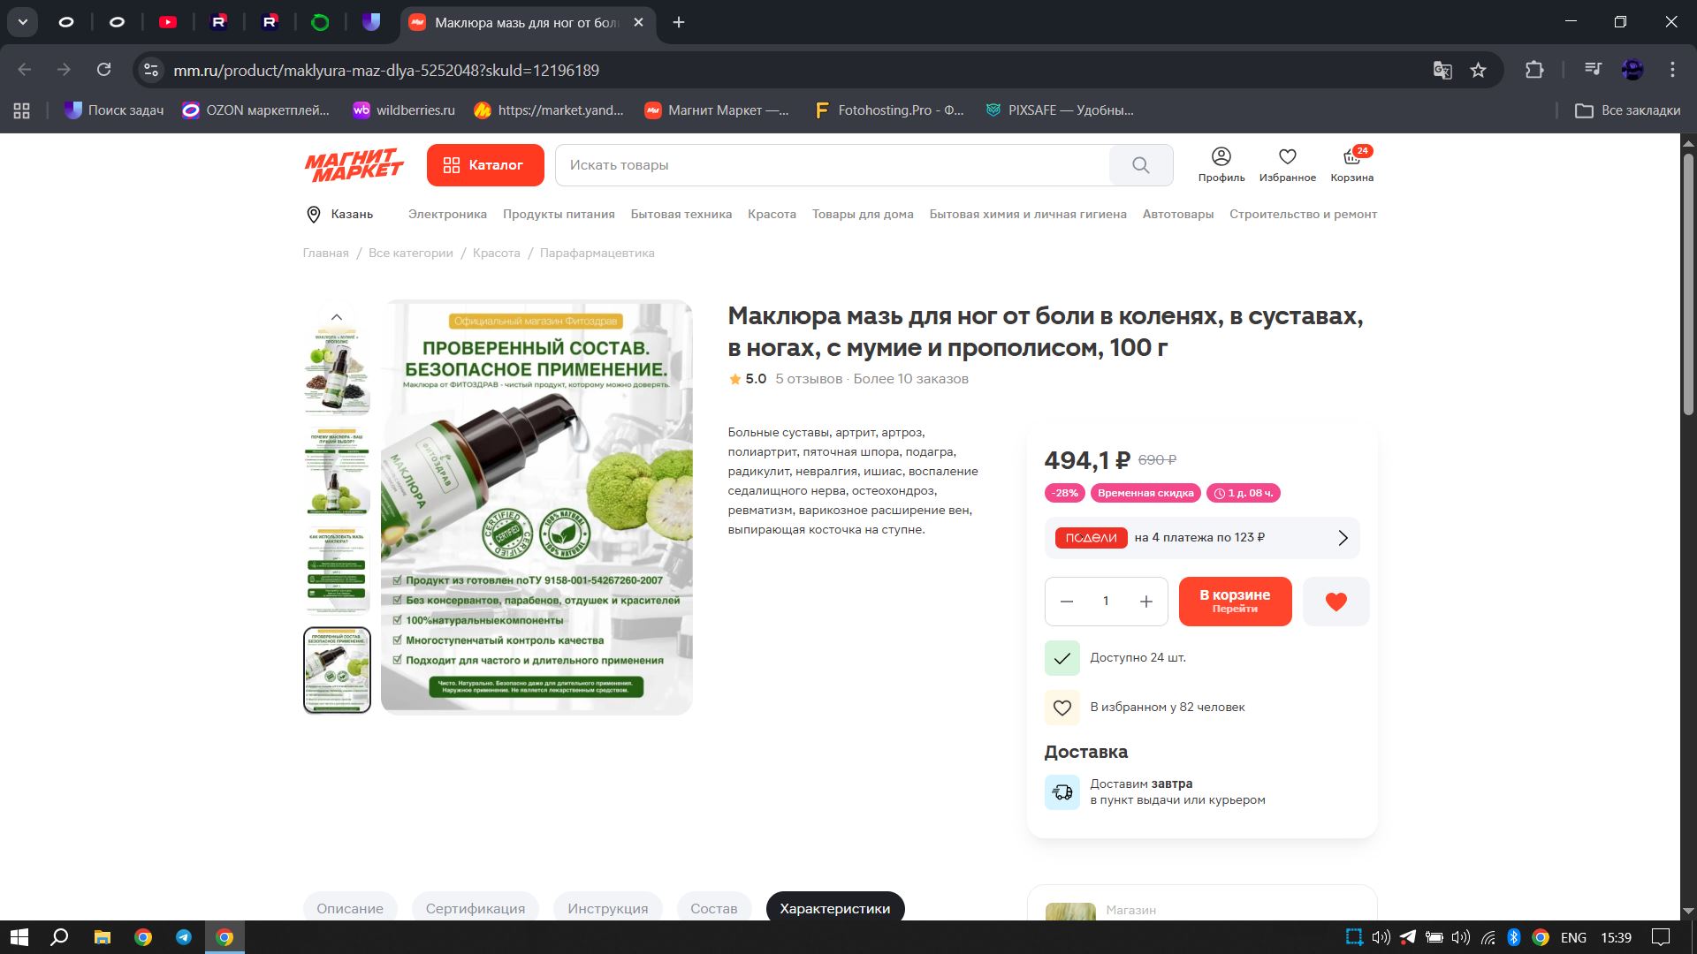Expand Подели installment payment chevron
The image size is (1697, 954).
tap(1343, 538)
